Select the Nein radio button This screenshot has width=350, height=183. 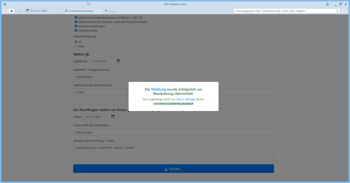[76, 46]
